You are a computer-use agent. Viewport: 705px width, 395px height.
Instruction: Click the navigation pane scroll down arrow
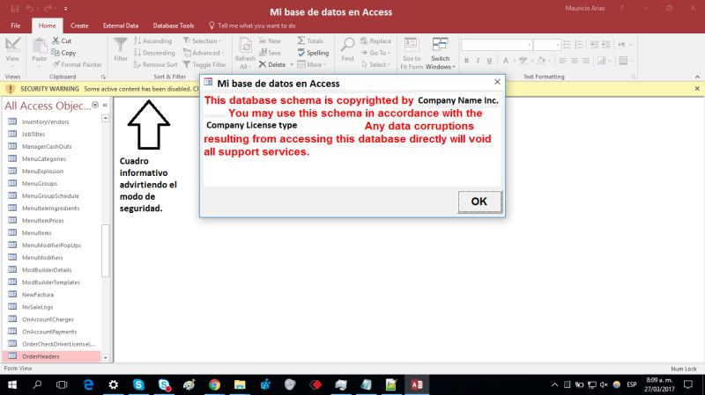[x=105, y=358]
